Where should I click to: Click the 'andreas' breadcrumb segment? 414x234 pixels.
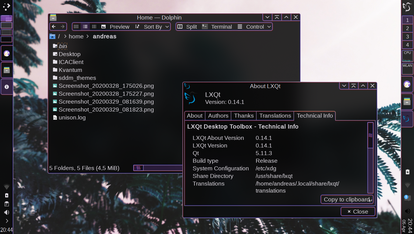click(105, 36)
